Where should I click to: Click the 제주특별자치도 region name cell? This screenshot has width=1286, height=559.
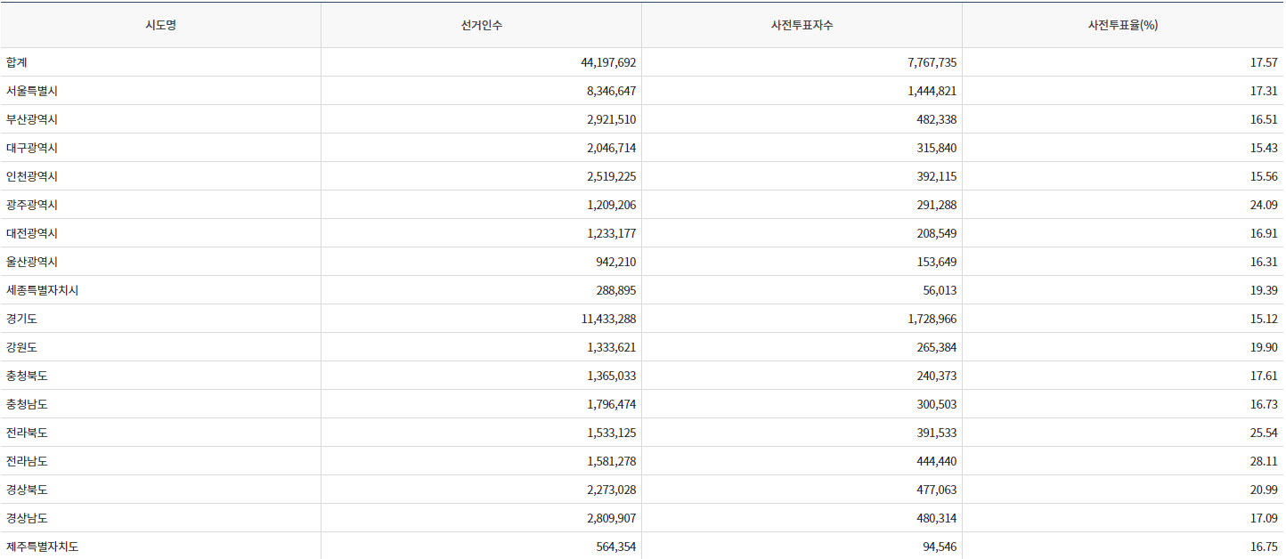[42, 547]
